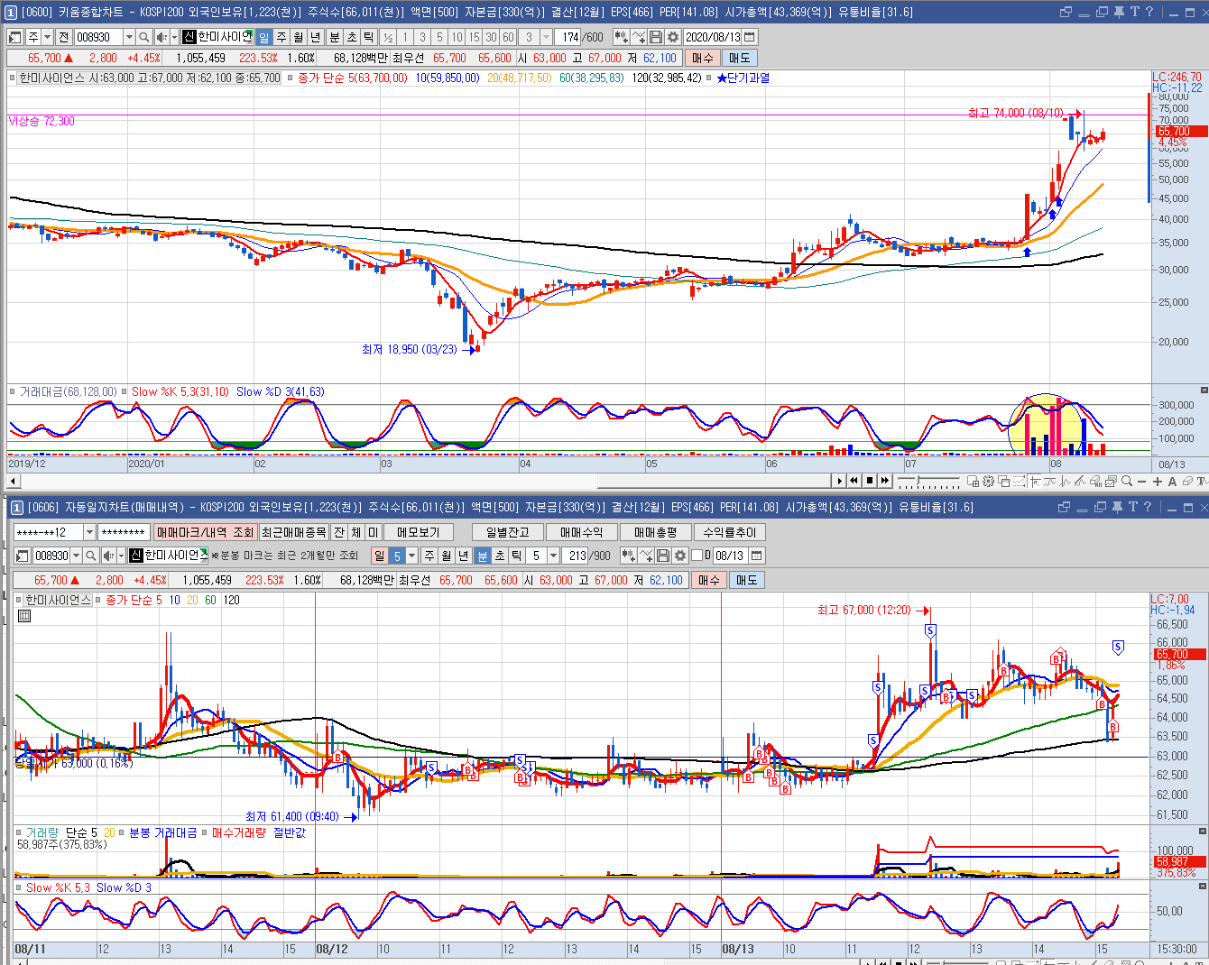Screen dimensions: 1209x965
Task: Click 최근매매종목 button
Action: point(294,532)
